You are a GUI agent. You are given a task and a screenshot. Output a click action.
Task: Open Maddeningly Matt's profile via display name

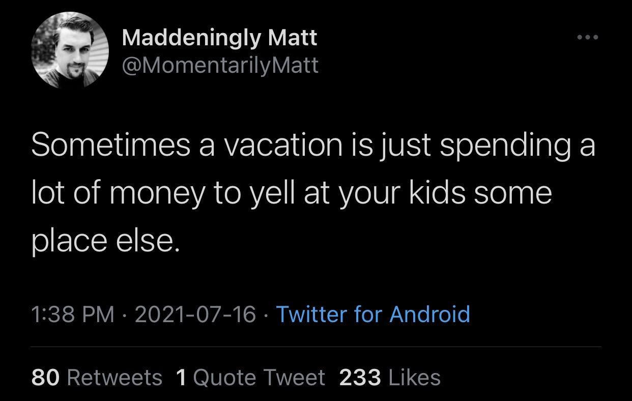(x=220, y=37)
